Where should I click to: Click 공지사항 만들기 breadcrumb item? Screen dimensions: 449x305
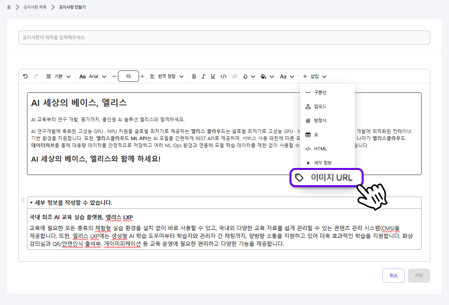pos(72,7)
